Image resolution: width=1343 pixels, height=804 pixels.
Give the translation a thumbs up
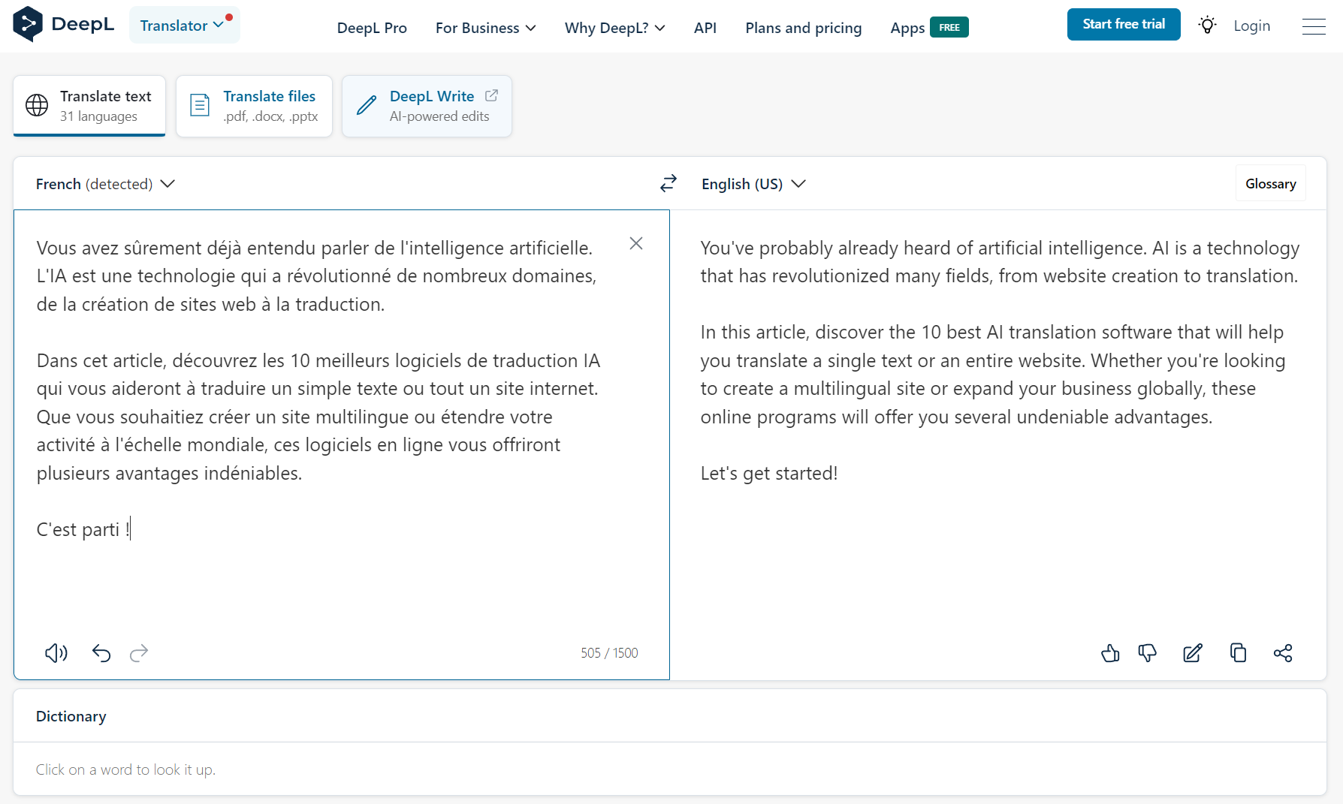click(1110, 653)
